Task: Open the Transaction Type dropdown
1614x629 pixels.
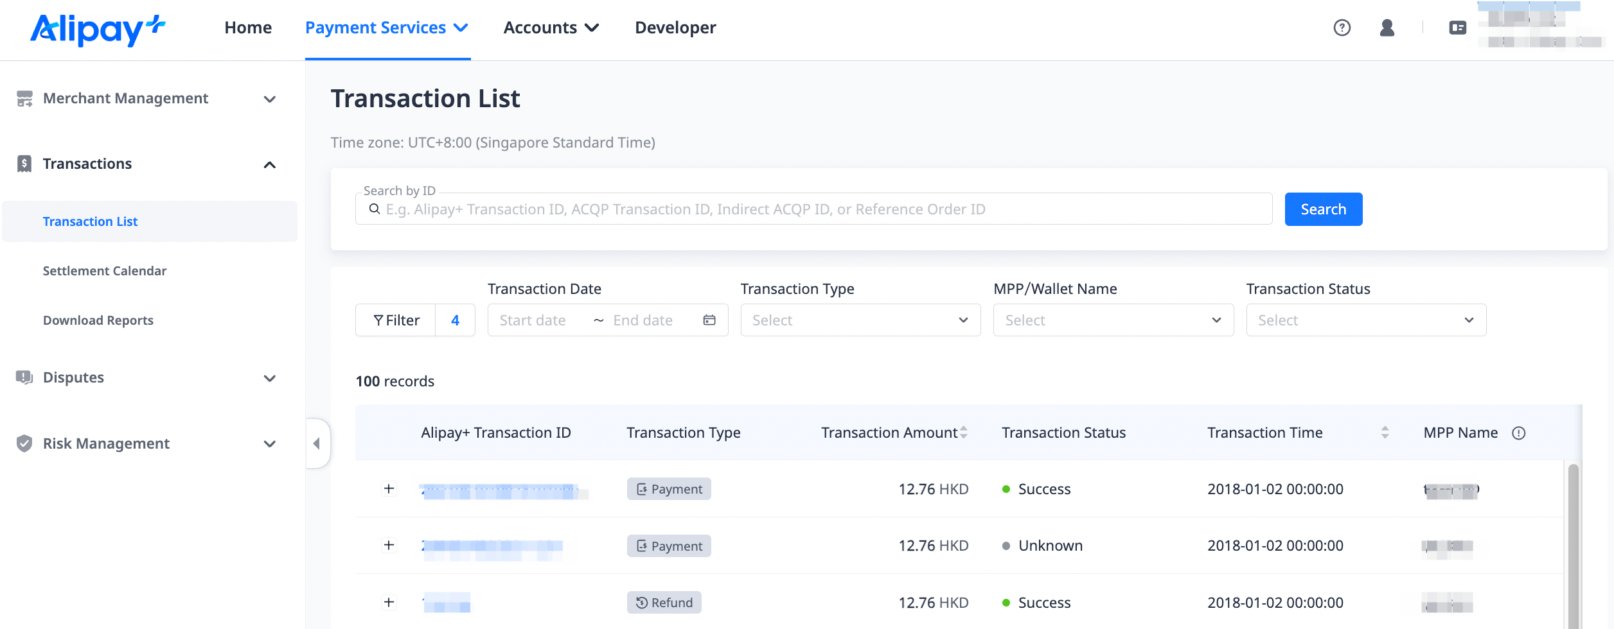Action: click(x=860, y=320)
